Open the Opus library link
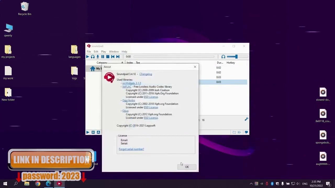The image size is (335, 188). [x=125, y=111]
